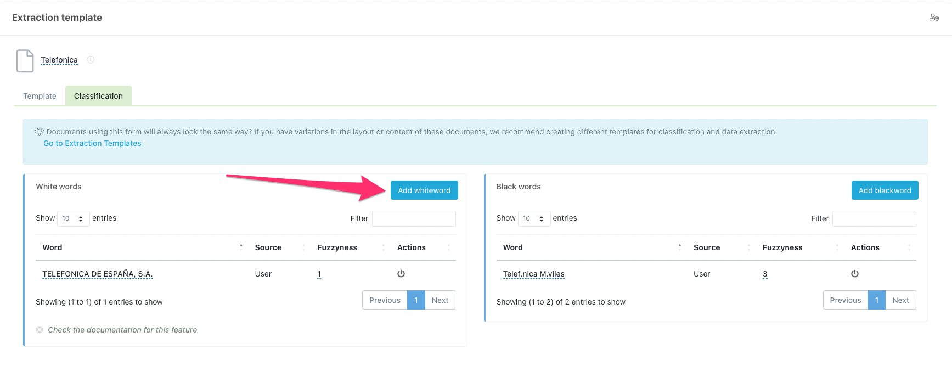Click Add whiteword button
The height and width of the screenshot is (377, 952).
424,190
